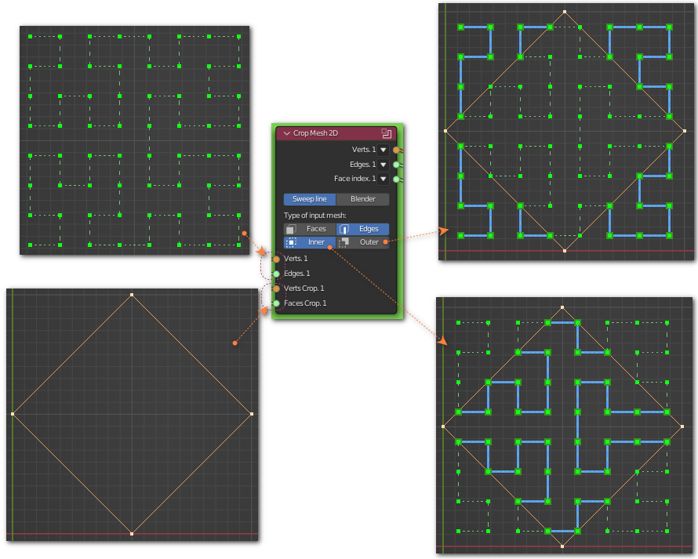698x559 pixels.
Task: Click the icon at the node header's right end
Action: click(387, 133)
